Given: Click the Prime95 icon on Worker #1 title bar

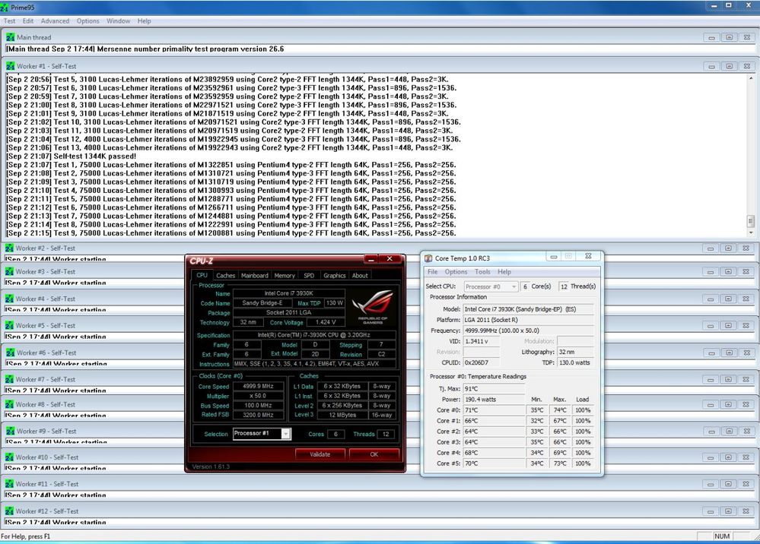Looking at the screenshot, I should [9, 66].
